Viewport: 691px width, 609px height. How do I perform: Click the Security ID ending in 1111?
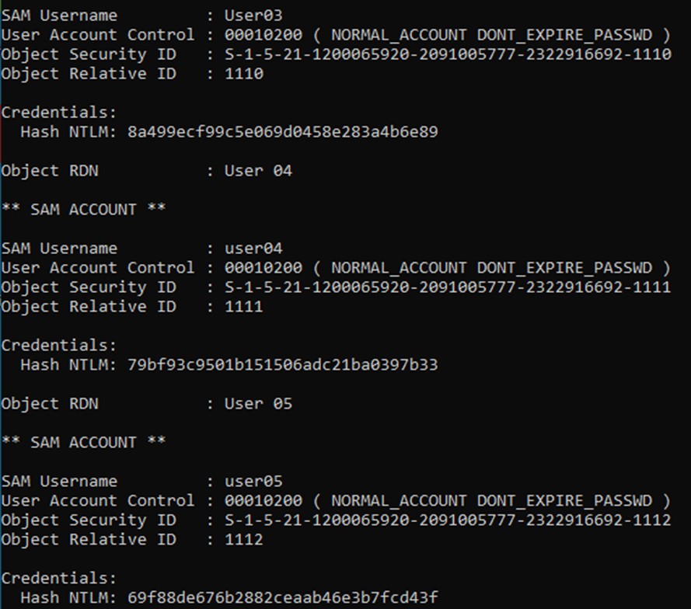[447, 287]
